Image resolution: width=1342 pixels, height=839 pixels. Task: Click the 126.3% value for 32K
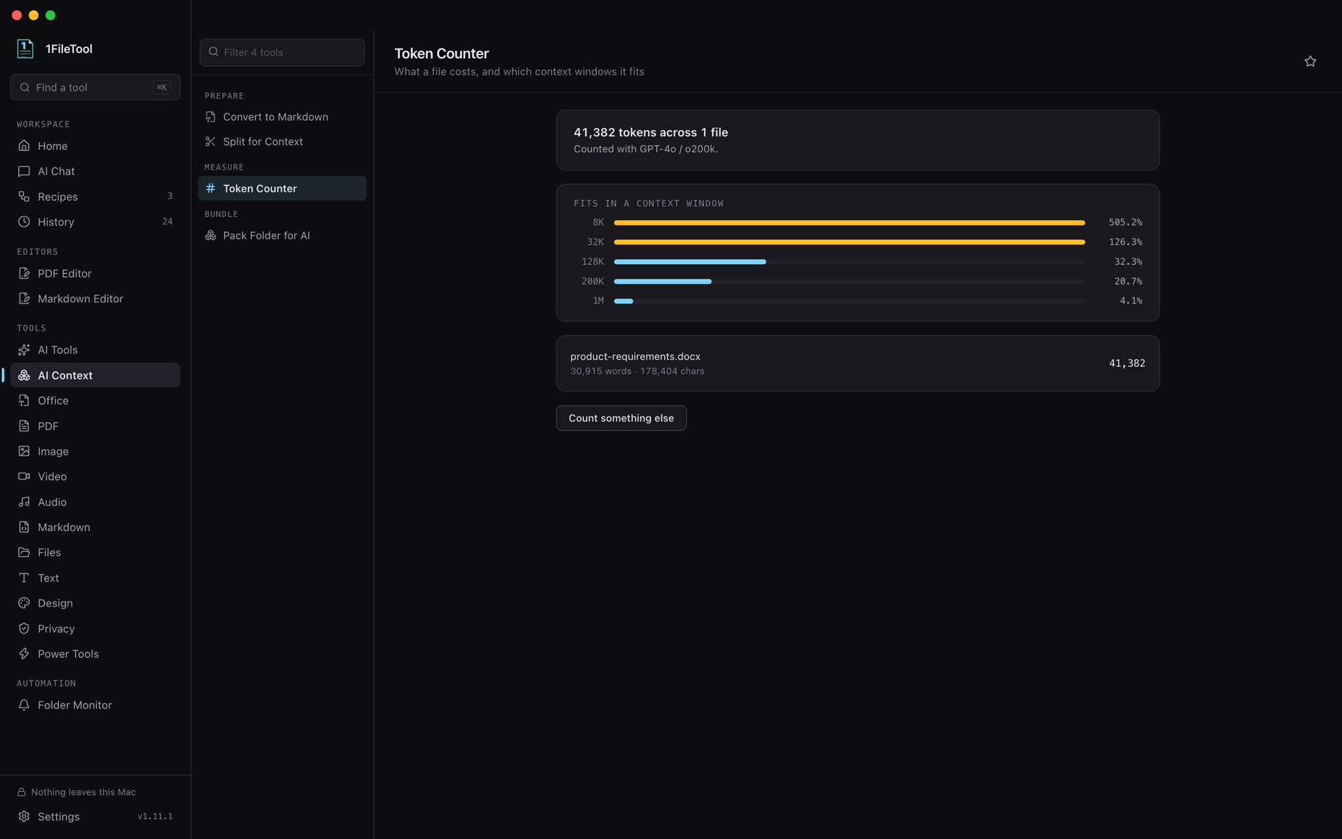(1125, 242)
